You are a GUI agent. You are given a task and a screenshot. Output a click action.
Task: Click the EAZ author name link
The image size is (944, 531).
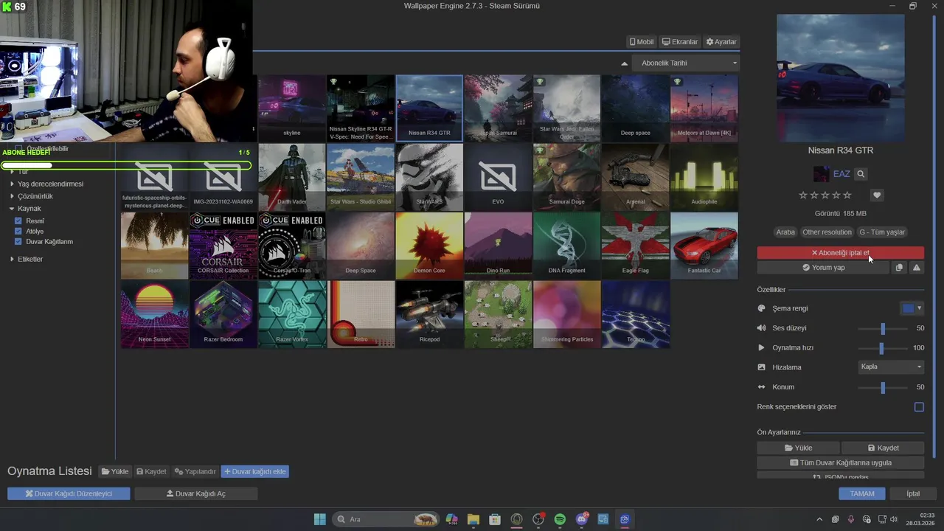[x=841, y=174]
